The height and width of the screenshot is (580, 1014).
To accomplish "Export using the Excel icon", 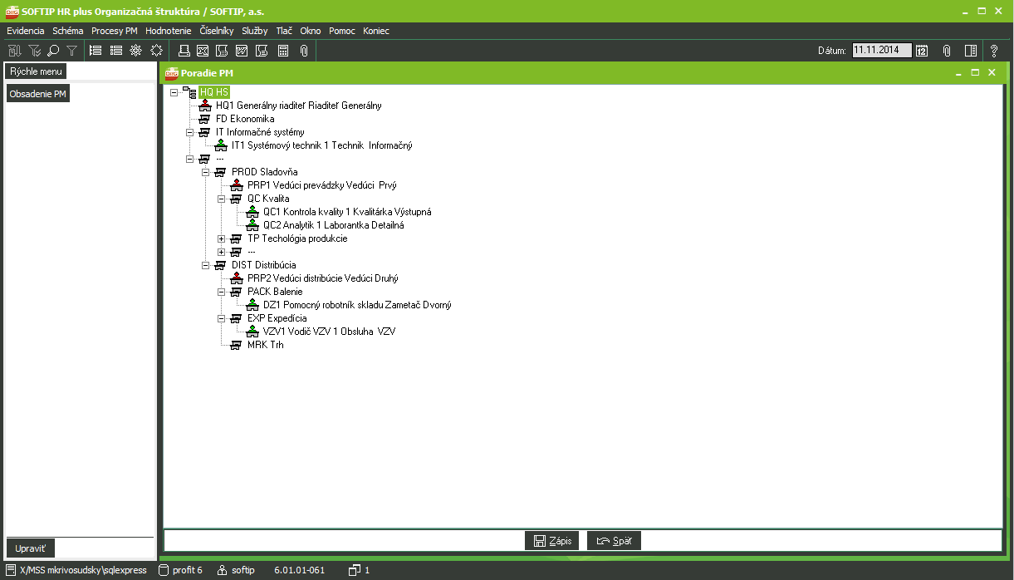I will coord(202,51).
